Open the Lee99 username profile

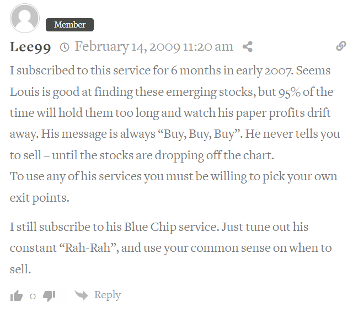click(30, 47)
